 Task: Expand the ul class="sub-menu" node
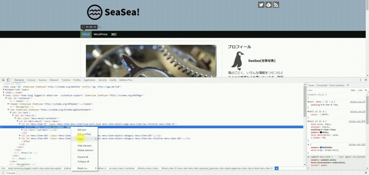pos(22,130)
